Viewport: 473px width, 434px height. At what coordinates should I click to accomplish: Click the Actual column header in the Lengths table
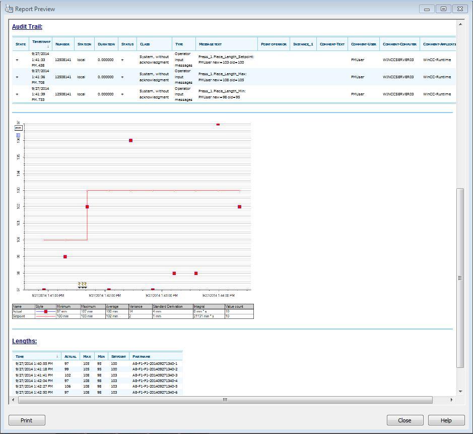click(x=71, y=357)
